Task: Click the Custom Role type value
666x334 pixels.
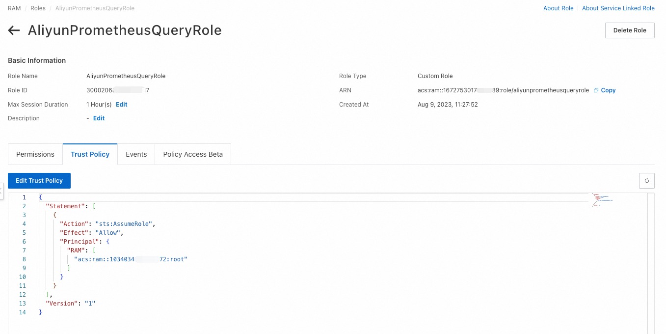Action: pos(435,76)
